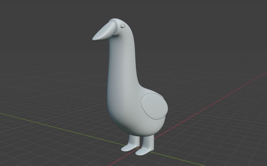Select the duck model's beak
The height and width of the screenshot is (166, 267).
[104, 32]
